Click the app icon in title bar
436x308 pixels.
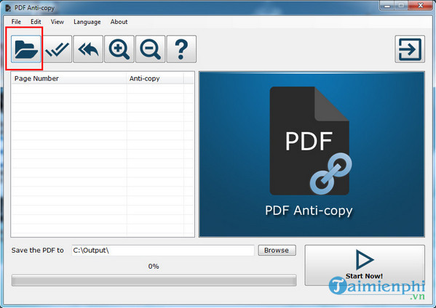coord(8,8)
